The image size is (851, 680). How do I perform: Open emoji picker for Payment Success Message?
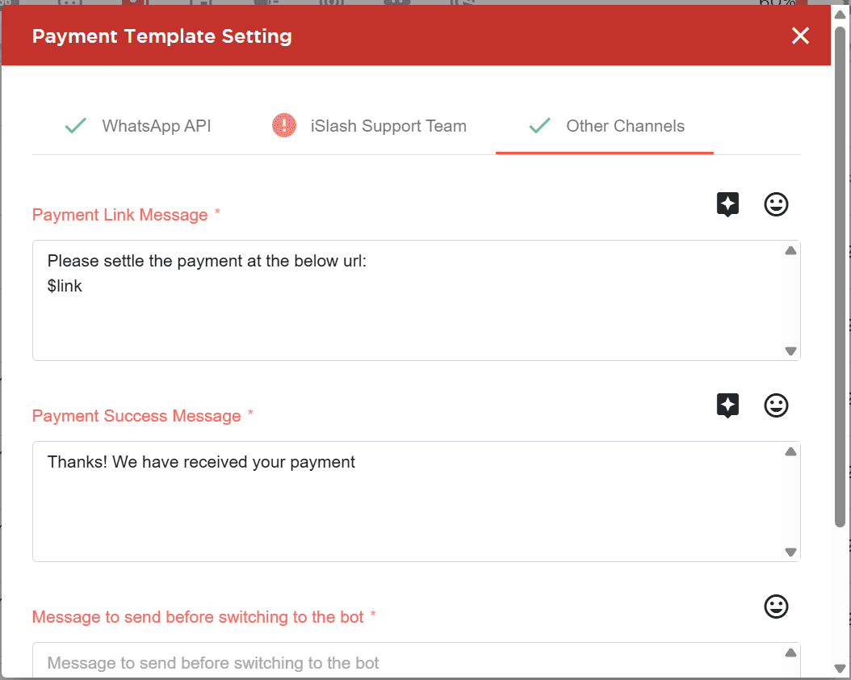click(x=776, y=405)
